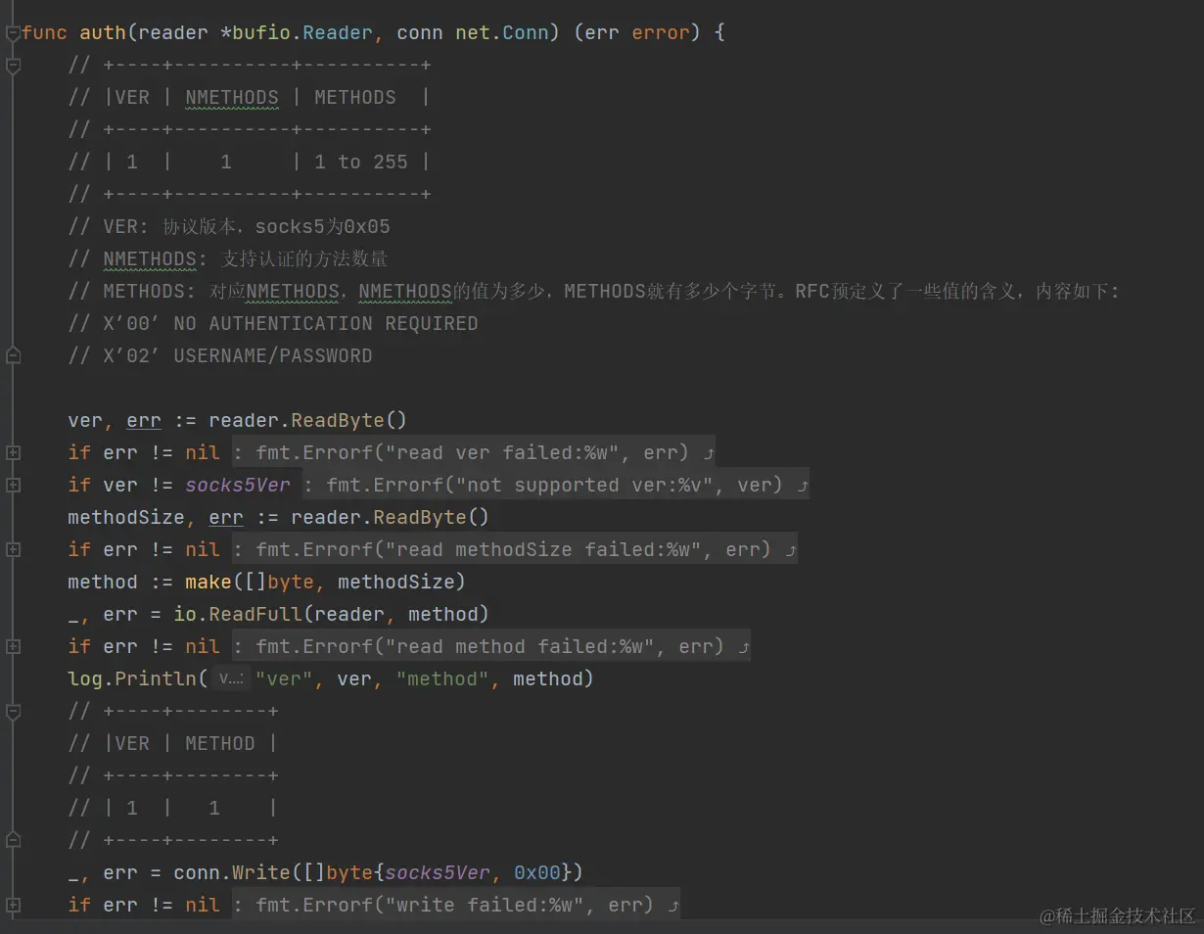This screenshot has height=934, width=1204.
Task: Unfold the collapsed fmt.Errorf("read methodSize failed:%w") block
Action: [515, 549]
